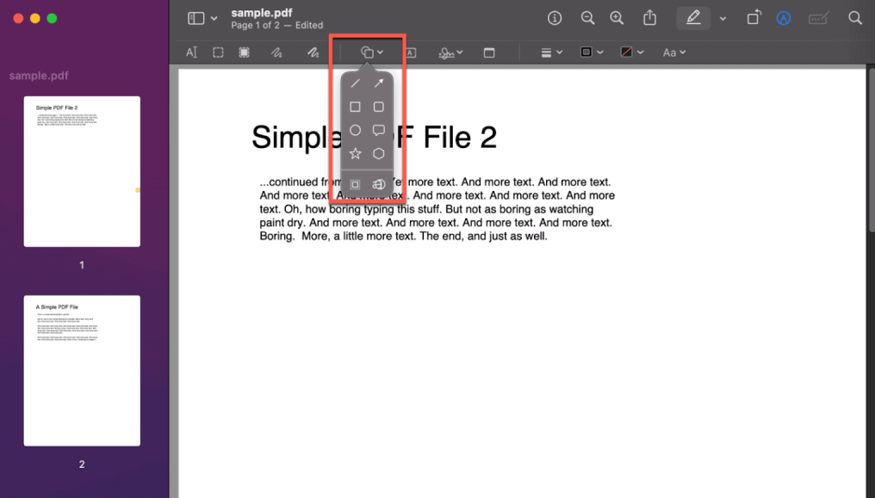Select the Arrow shape

[379, 83]
